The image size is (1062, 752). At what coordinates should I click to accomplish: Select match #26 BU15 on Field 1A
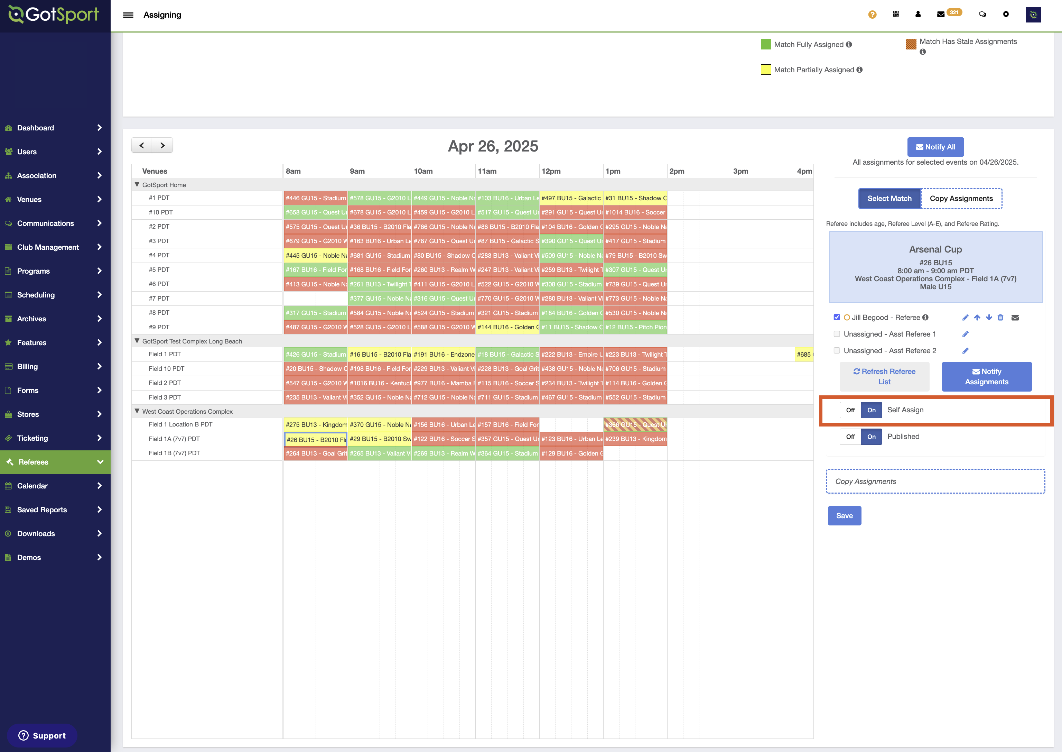pyautogui.click(x=316, y=439)
